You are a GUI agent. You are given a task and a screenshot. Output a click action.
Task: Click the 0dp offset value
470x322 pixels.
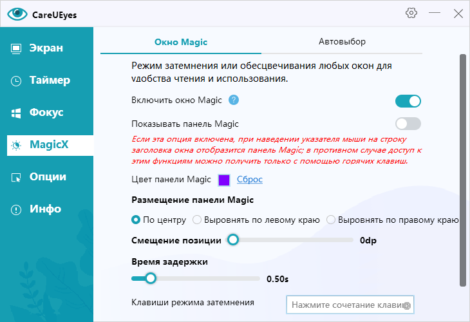point(368,240)
